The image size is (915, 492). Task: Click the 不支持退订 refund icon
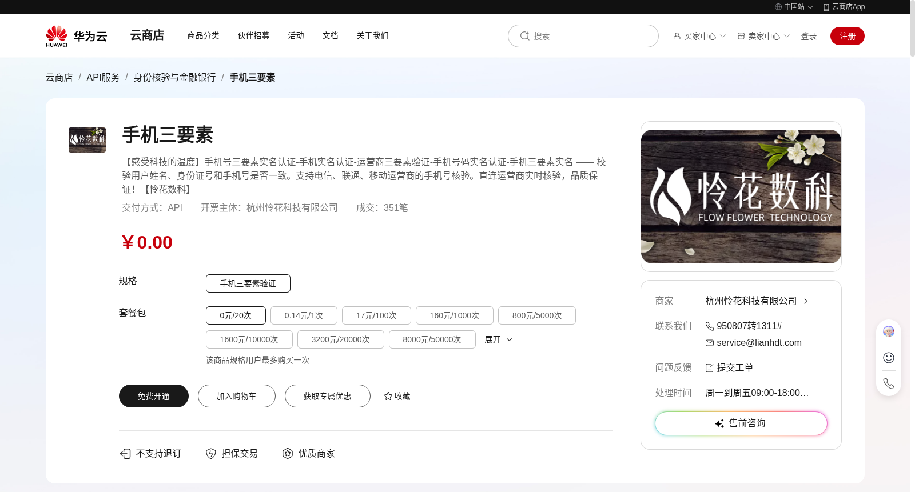(x=125, y=454)
